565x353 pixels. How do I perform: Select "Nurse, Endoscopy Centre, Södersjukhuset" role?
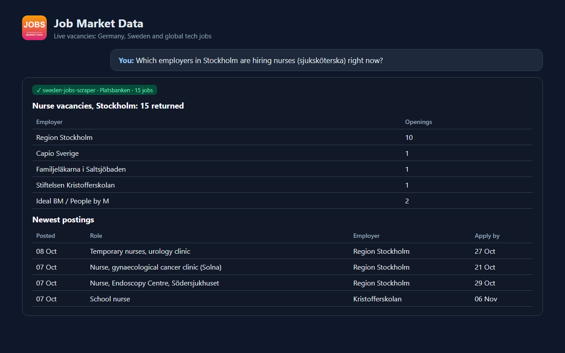coord(154,283)
